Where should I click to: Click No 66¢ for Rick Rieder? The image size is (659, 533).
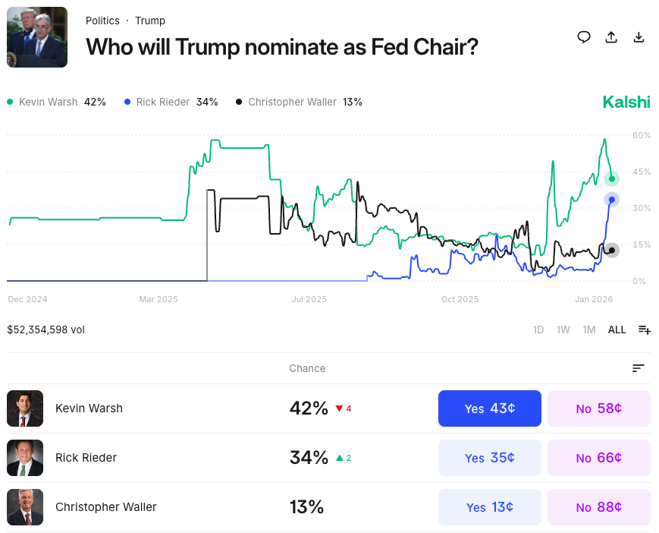[x=598, y=457]
